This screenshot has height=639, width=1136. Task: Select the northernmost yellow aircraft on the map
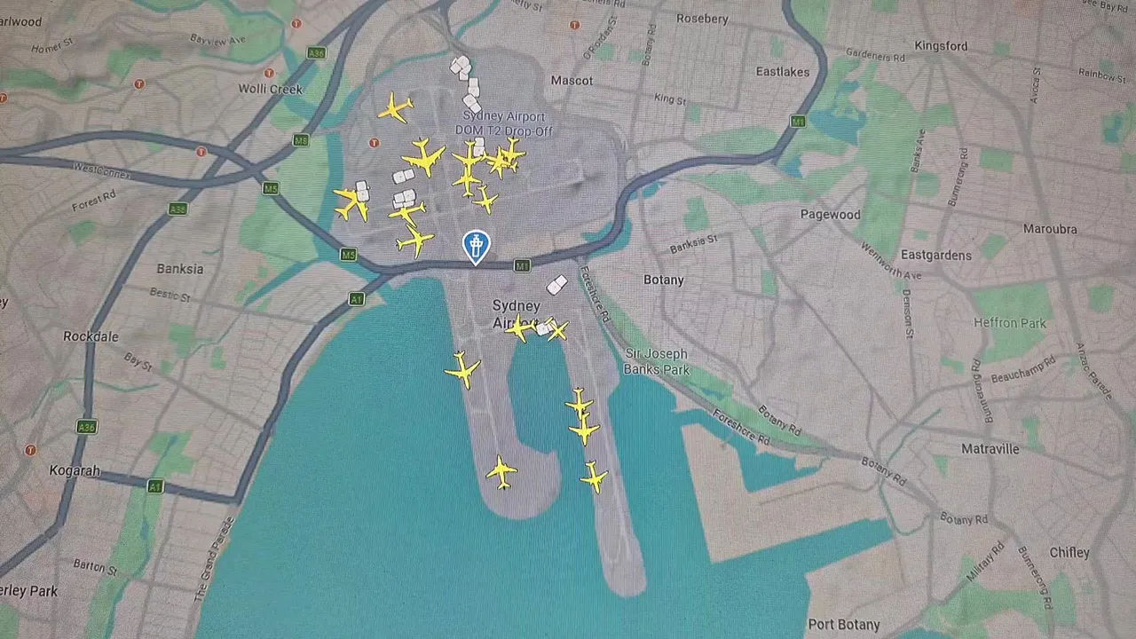(x=395, y=109)
